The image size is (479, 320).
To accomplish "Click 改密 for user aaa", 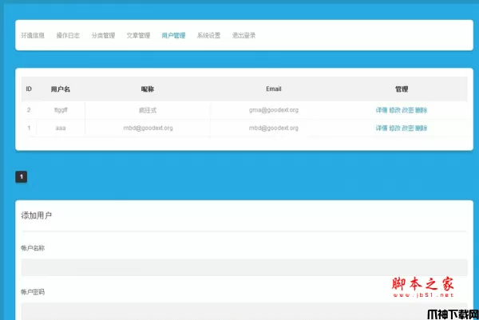I will [x=408, y=128].
